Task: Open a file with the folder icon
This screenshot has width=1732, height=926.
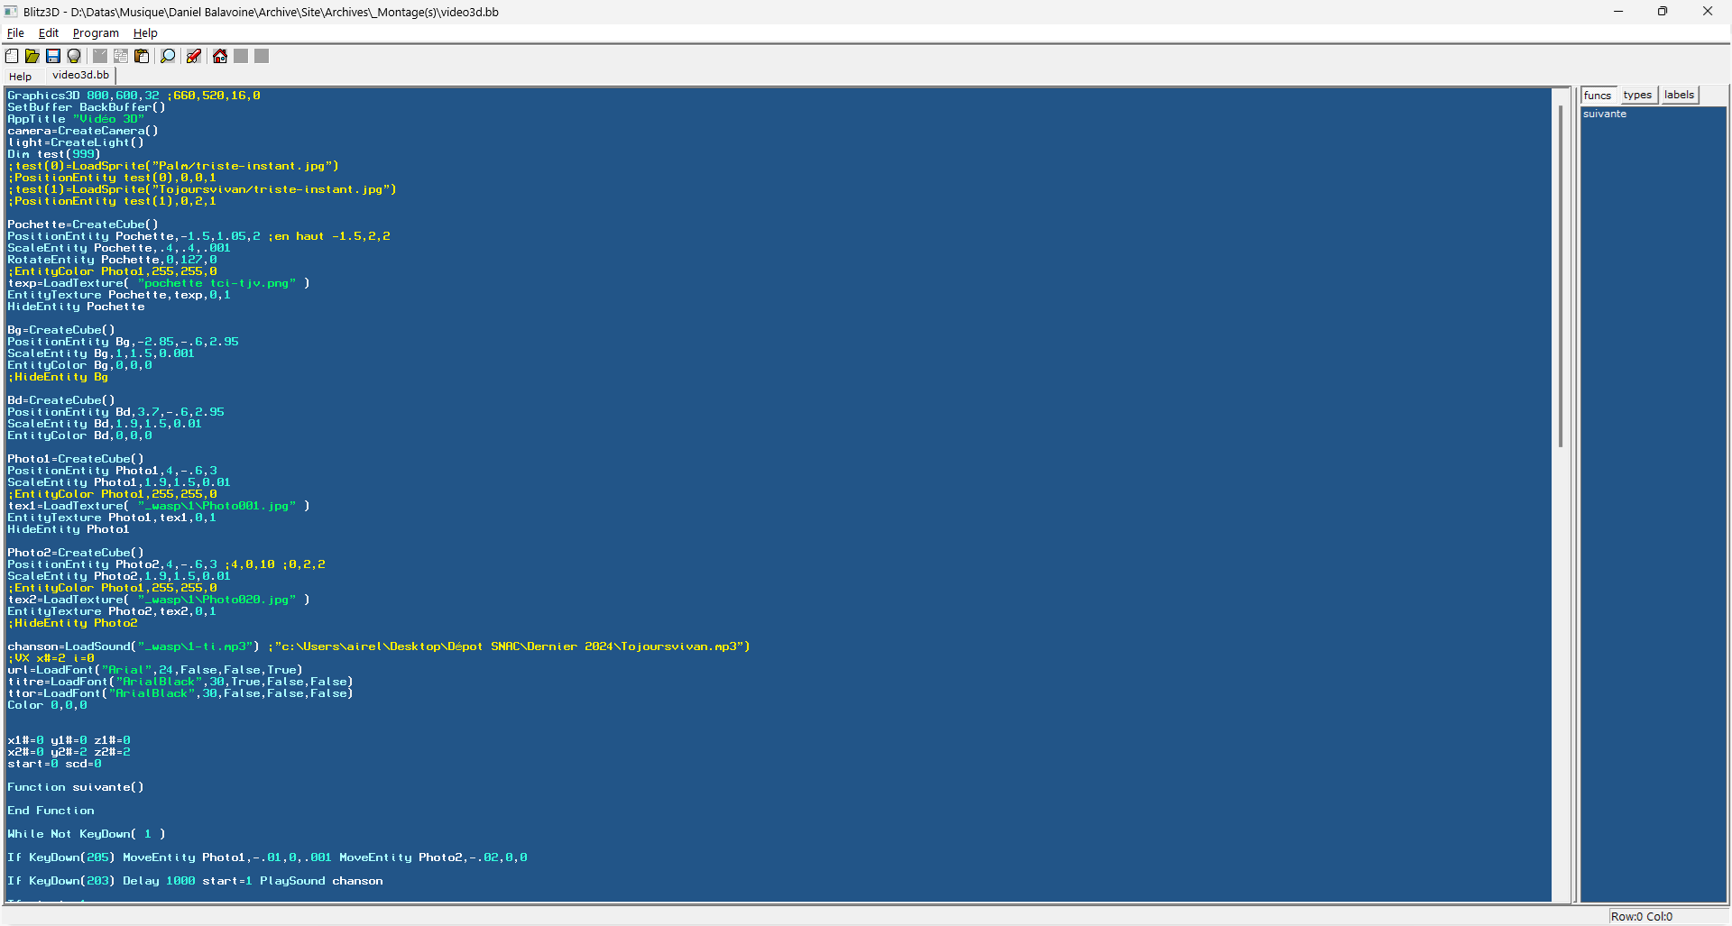Action: [32, 56]
